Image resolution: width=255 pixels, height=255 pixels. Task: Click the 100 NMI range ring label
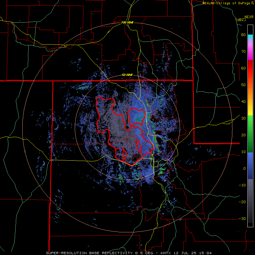[127, 22]
